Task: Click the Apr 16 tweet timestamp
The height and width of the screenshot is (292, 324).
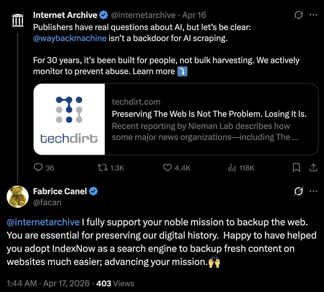Action: pyautogui.click(x=194, y=15)
